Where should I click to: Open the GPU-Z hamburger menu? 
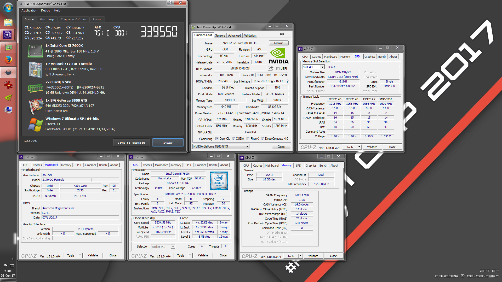[289, 34]
